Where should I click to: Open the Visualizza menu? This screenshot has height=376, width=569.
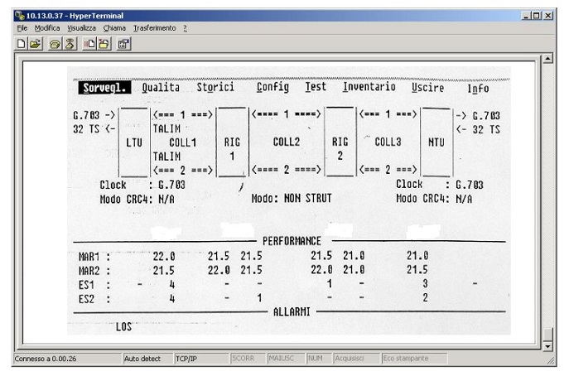(82, 28)
